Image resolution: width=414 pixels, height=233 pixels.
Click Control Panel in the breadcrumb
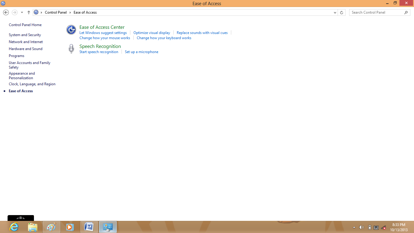pyautogui.click(x=56, y=12)
